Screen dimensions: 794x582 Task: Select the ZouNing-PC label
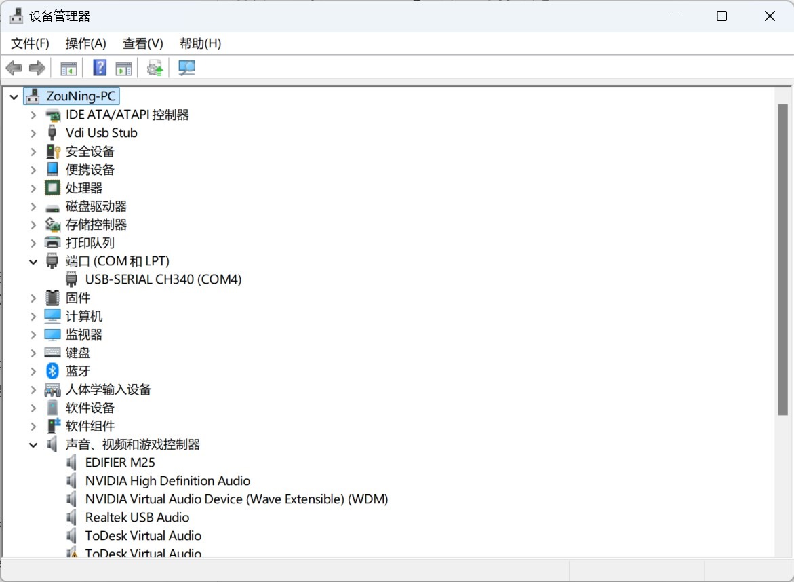click(81, 96)
